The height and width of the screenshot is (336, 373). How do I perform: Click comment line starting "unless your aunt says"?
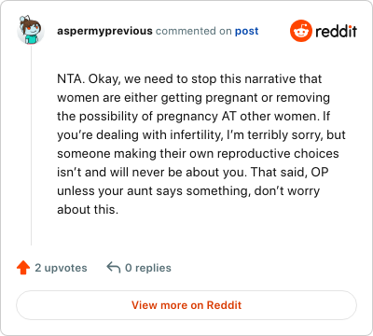pyautogui.click(x=188, y=191)
